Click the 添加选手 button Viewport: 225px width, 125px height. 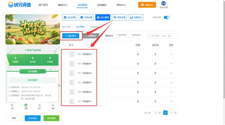(x=70, y=36)
